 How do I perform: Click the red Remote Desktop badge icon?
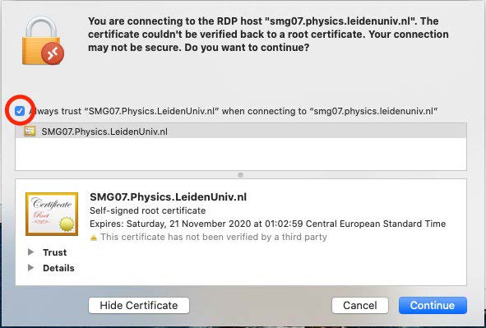pyautogui.click(x=53, y=53)
